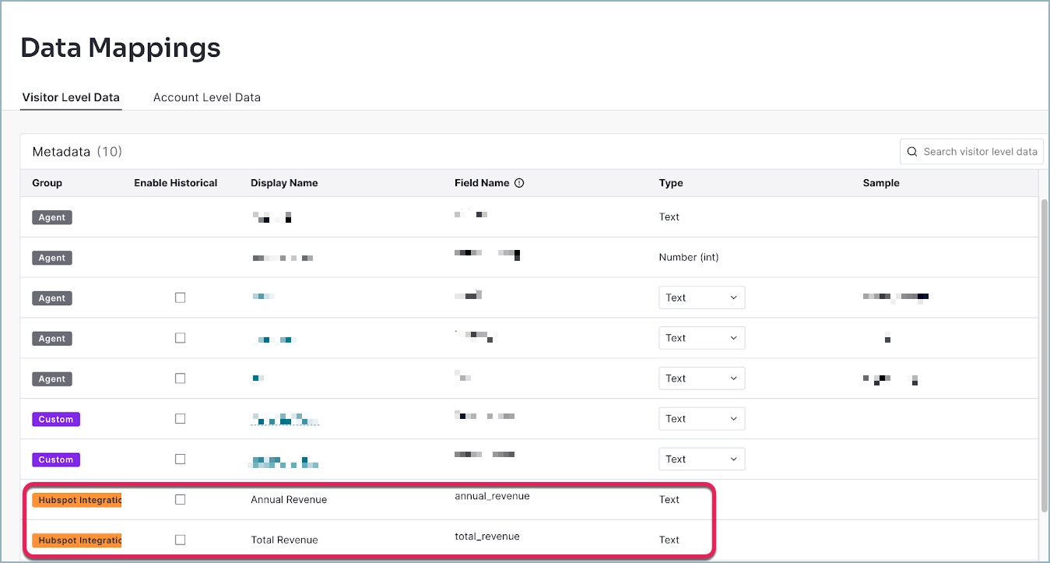Enable historical for Total Revenue

(181, 540)
